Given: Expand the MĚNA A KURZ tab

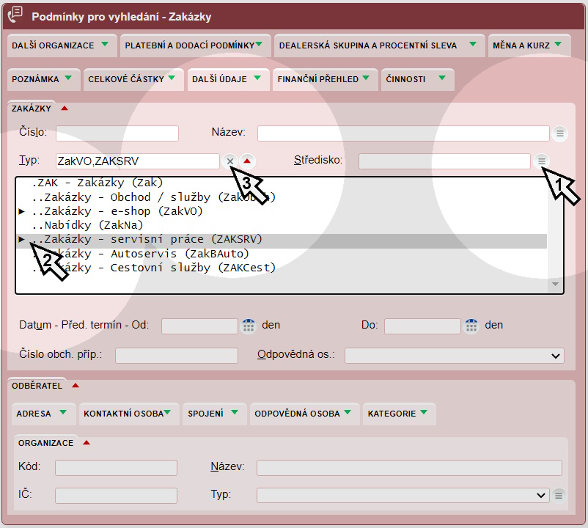Looking at the screenshot, I should tap(529, 45).
